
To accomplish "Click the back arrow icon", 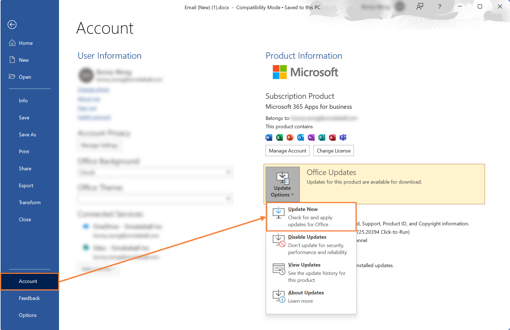I will [12, 24].
